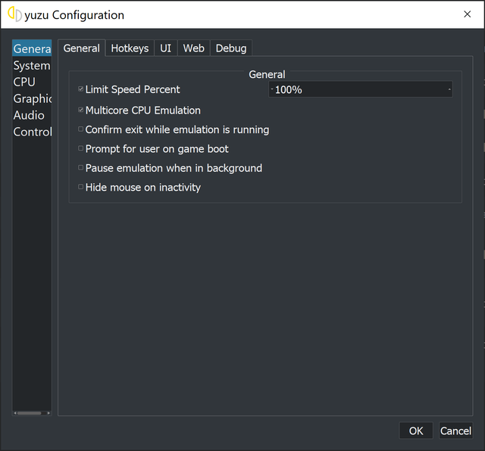Switch to the Hotkeys tab

(x=130, y=48)
